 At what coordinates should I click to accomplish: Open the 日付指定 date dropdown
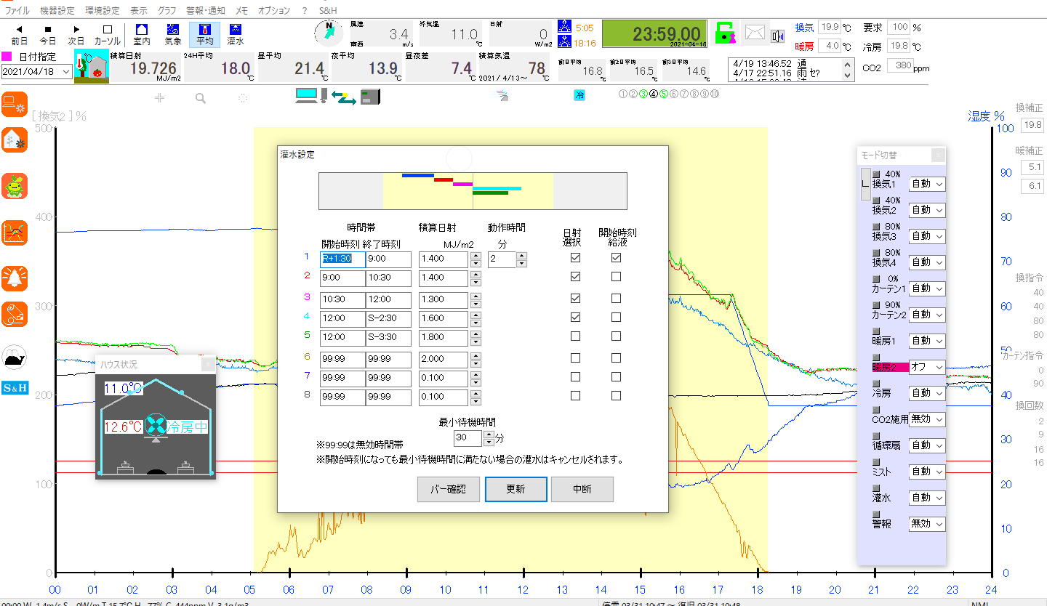(x=66, y=71)
